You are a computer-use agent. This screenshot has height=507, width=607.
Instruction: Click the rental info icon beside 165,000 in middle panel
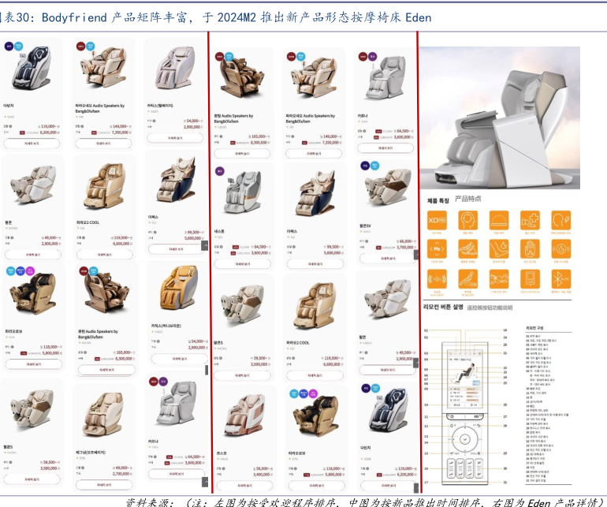(222, 136)
